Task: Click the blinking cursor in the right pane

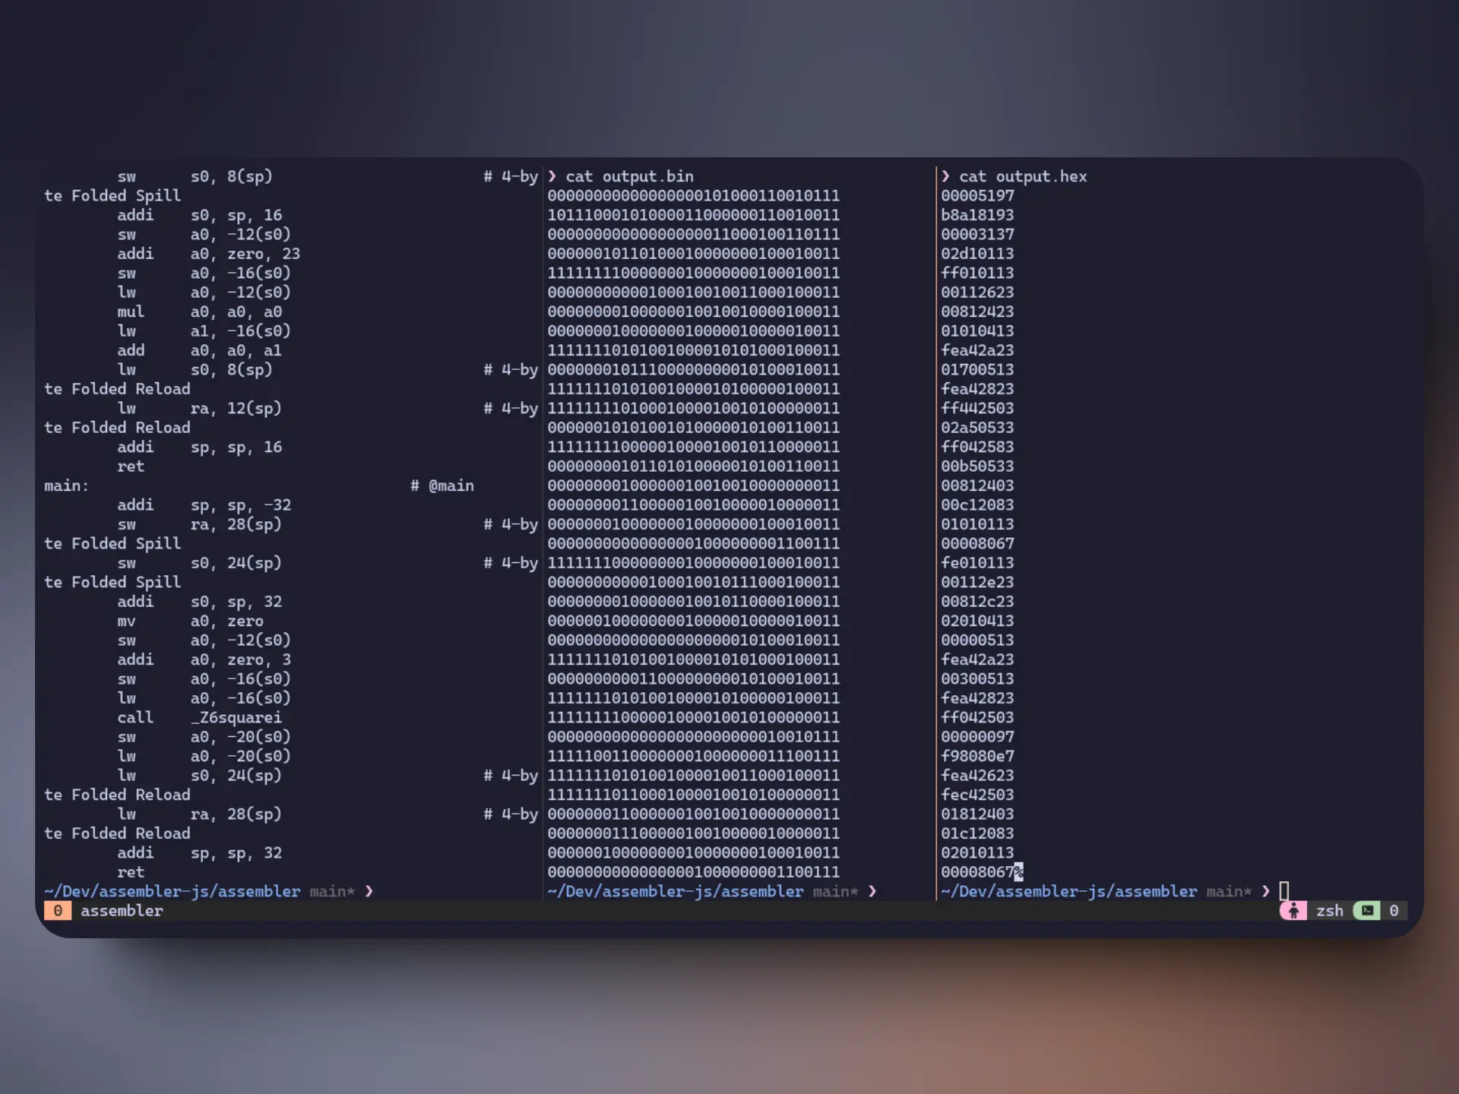Action: pyautogui.click(x=1284, y=890)
